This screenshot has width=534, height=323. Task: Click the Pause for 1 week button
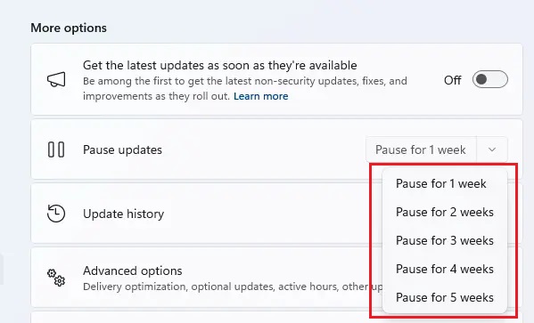(x=421, y=149)
